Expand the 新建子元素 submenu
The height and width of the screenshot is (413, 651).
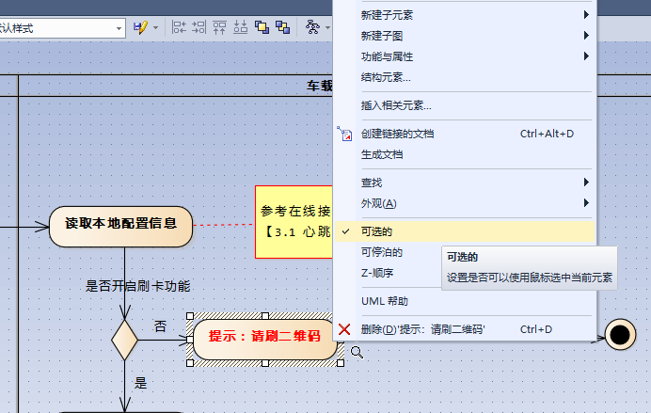coord(465,15)
